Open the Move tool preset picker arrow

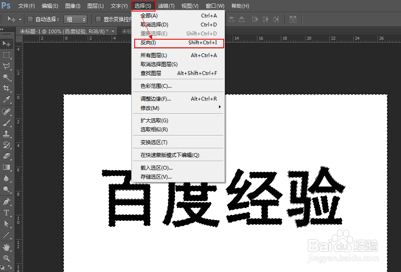click(x=20, y=20)
